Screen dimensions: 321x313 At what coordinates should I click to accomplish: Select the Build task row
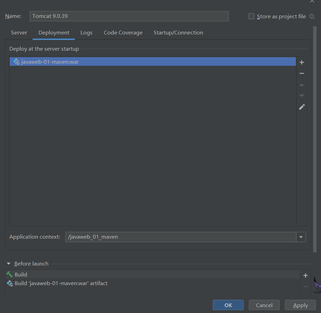point(153,274)
